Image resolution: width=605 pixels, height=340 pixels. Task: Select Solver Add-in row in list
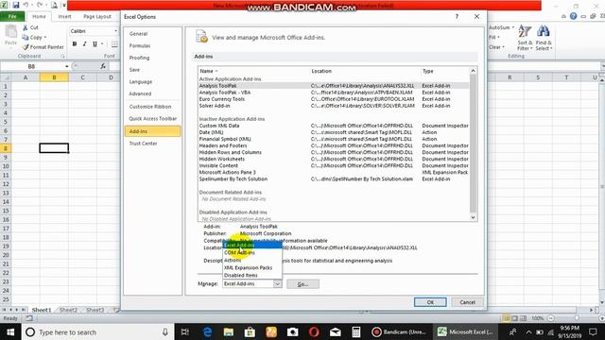(x=334, y=106)
